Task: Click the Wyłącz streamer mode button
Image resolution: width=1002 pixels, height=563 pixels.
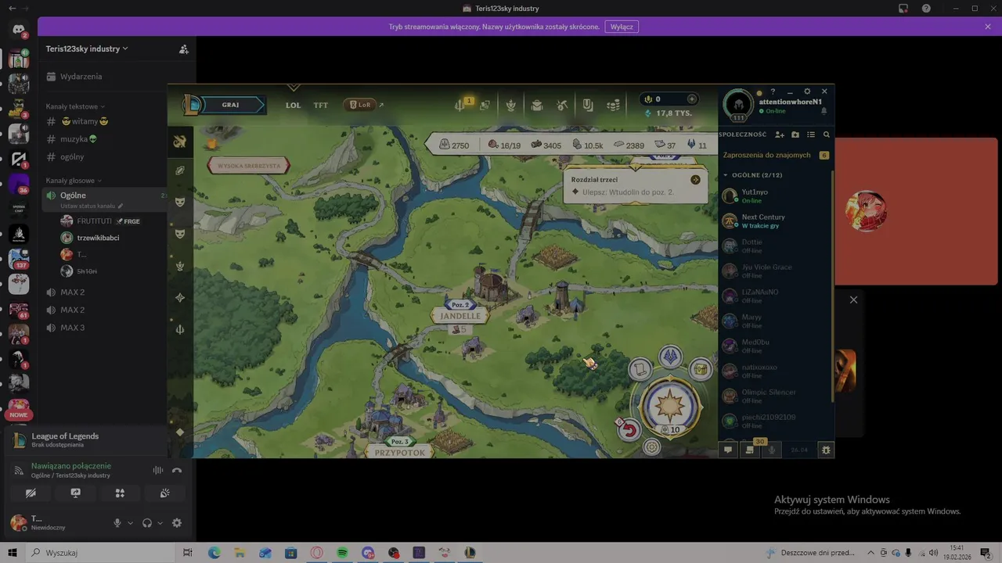Action: (622, 27)
